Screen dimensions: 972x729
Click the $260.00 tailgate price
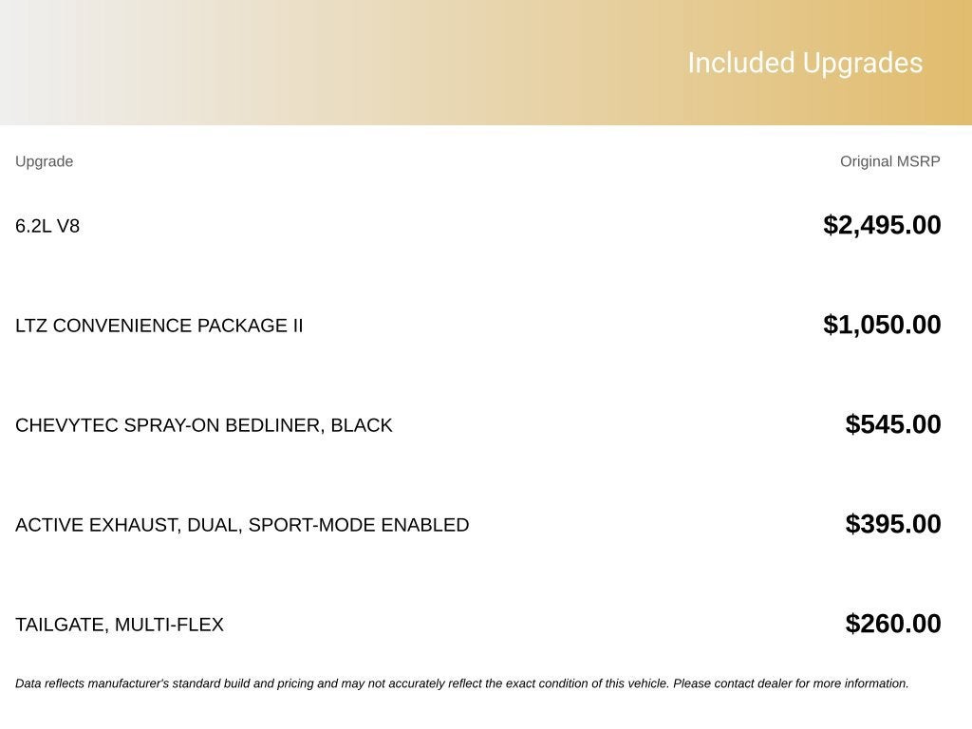[x=892, y=624]
